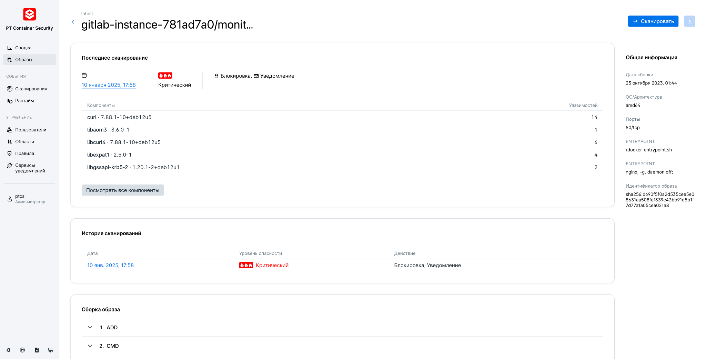Click the nginx, -g, daemon off; value
Screen dimensions: 706x359
coord(649,172)
